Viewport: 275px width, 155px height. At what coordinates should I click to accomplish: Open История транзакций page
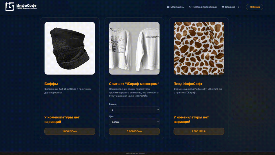pos(203,7)
